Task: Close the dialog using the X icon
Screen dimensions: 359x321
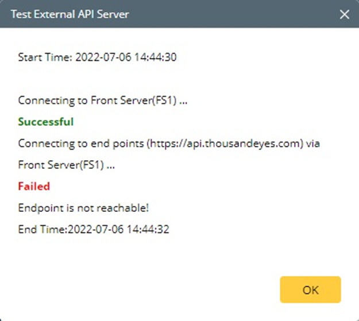Action: (x=345, y=14)
